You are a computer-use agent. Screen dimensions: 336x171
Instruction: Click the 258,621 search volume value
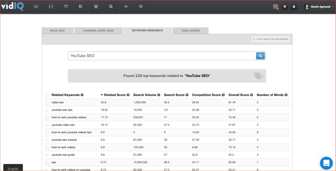[138, 117]
